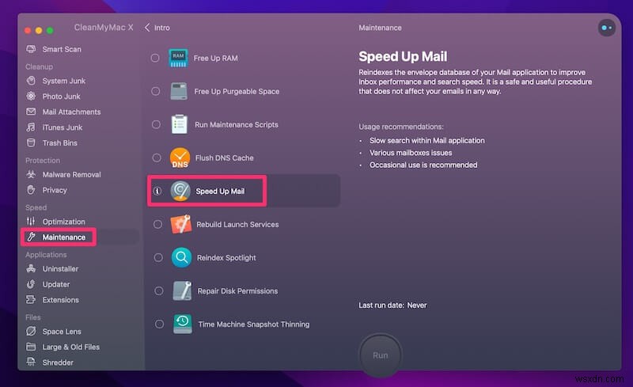Click the Time Machine Snapshot Thinning icon
Image resolution: width=633 pixels, height=387 pixels.
183,324
